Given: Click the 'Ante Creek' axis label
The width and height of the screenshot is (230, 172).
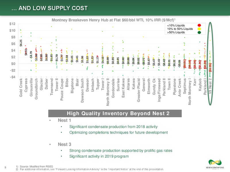Looking at the screenshot, I should [x=179, y=87].
